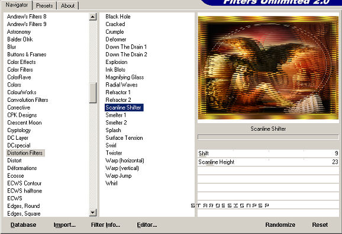The image size is (342, 234).
Task: Select the Navigator tab
Action: click(17, 5)
